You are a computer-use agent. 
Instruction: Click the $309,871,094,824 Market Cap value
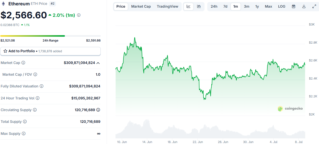click(x=79, y=63)
